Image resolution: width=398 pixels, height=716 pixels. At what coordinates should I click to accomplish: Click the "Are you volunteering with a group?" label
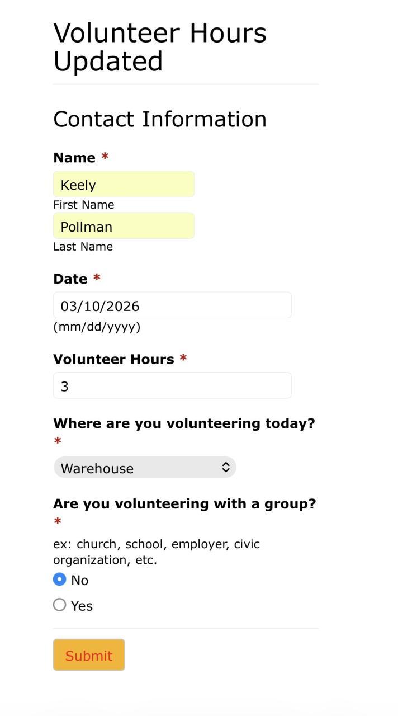point(184,504)
